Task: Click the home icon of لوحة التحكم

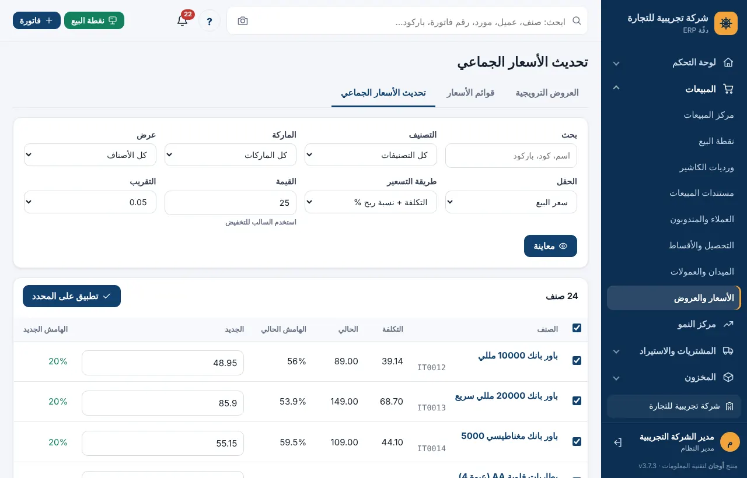Action: pos(728,62)
